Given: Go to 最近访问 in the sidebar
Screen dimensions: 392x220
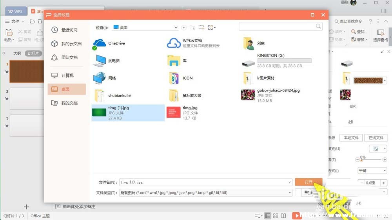Looking at the screenshot, I should (65, 30).
